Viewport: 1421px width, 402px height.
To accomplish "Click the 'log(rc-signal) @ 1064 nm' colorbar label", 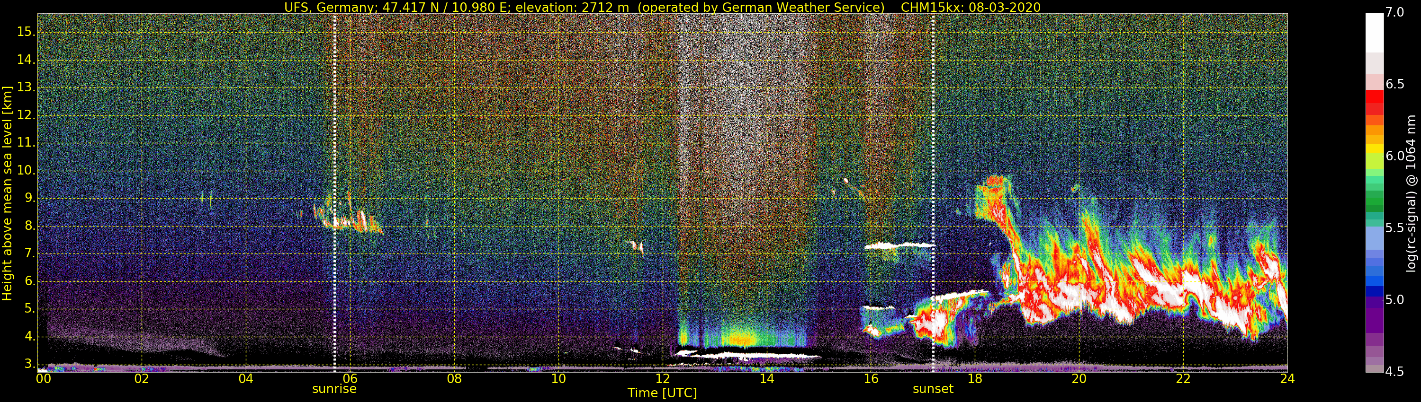I will click(x=1411, y=193).
